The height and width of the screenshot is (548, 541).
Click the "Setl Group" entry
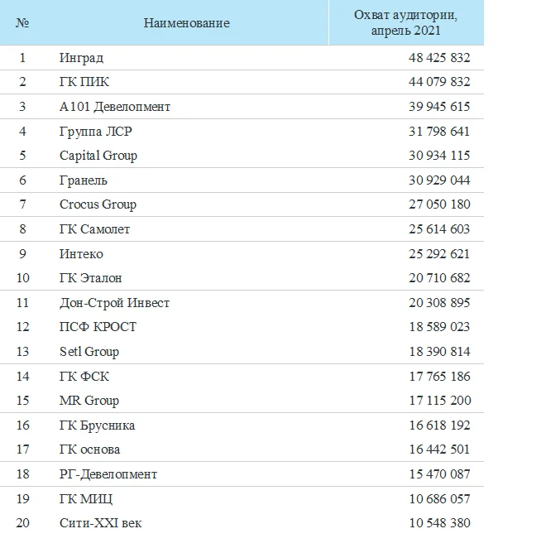[89, 352]
